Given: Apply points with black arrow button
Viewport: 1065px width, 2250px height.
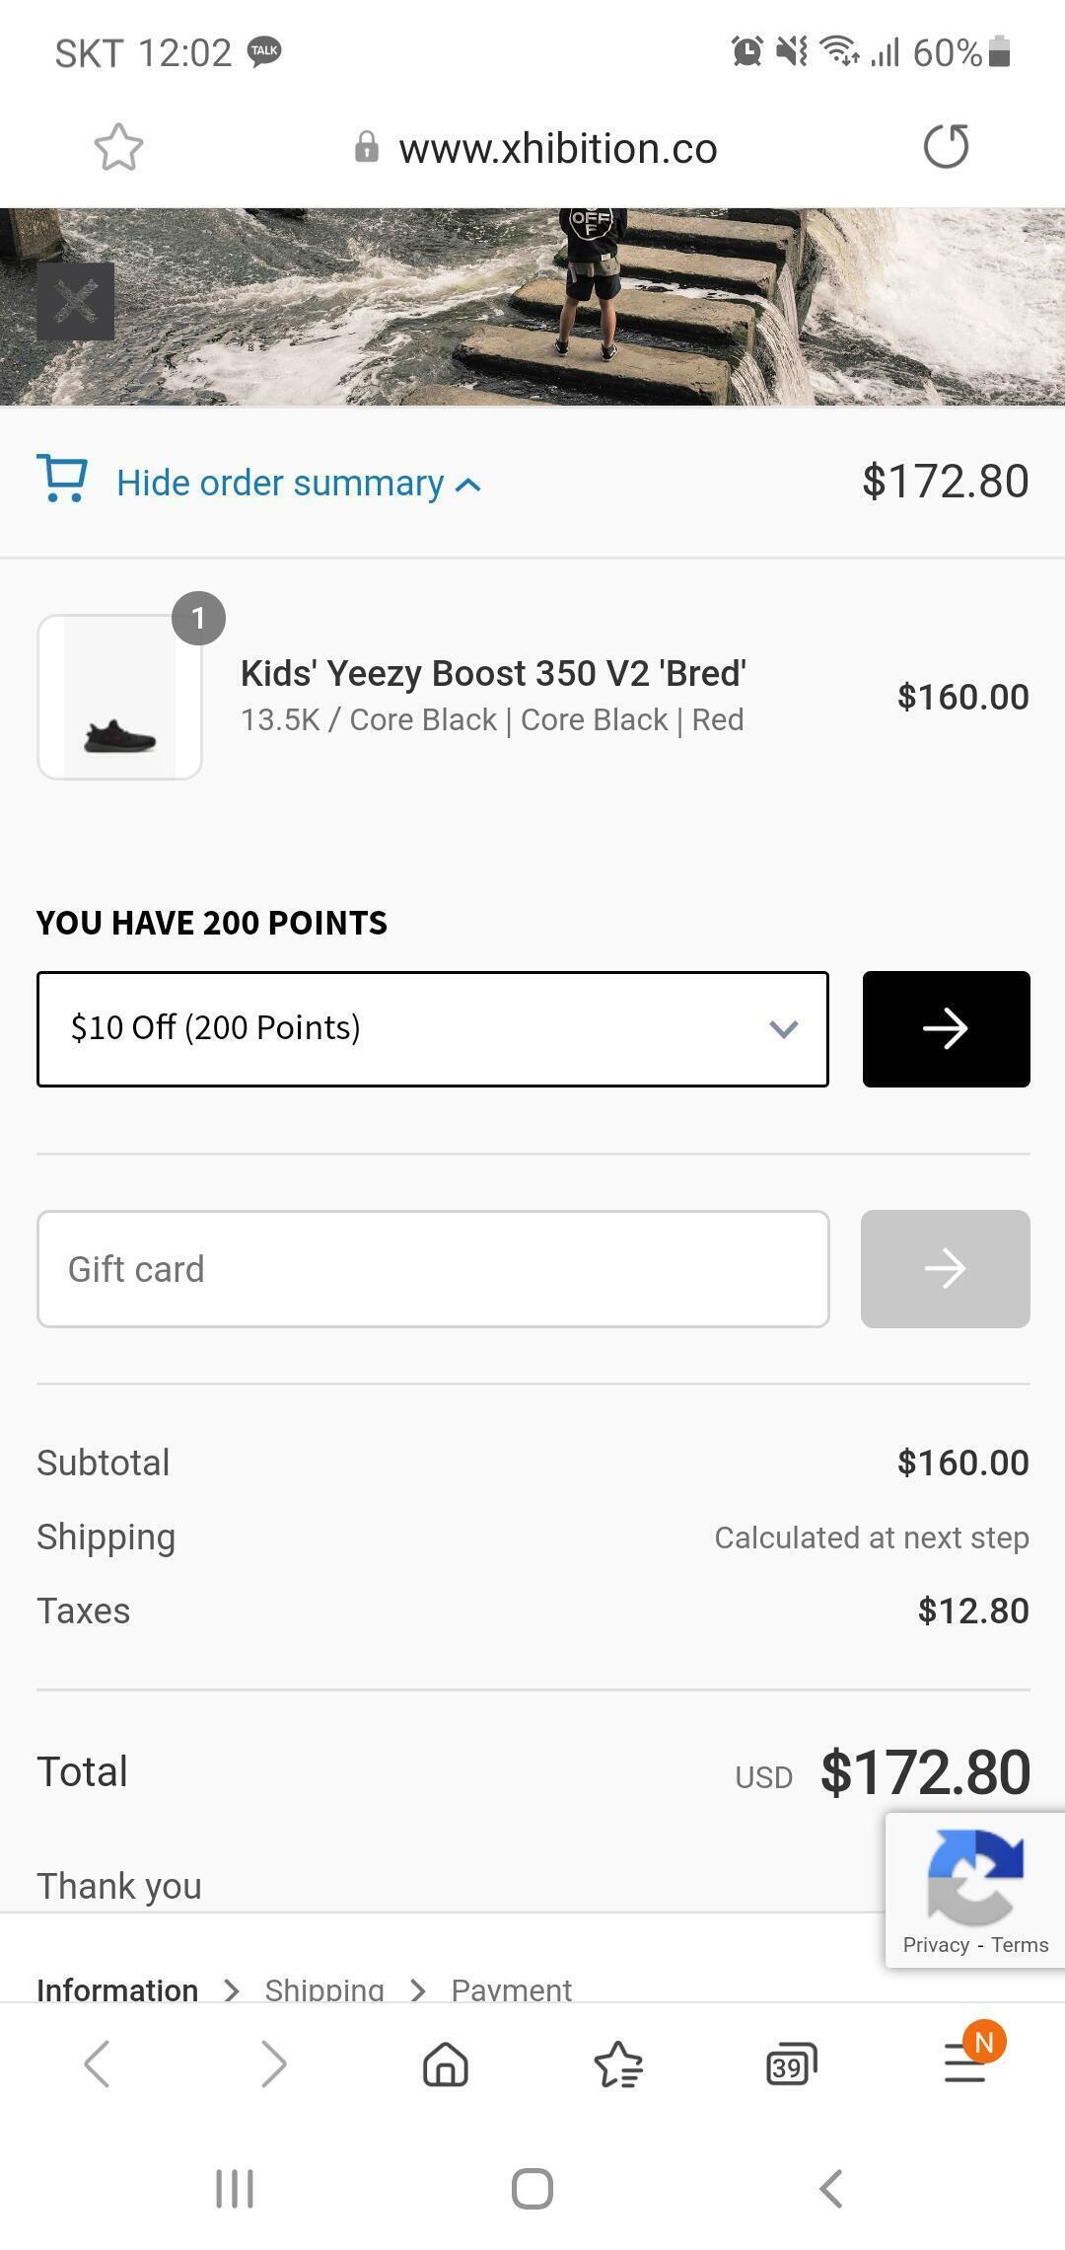Looking at the screenshot, I should click(x=946, y=1029).
